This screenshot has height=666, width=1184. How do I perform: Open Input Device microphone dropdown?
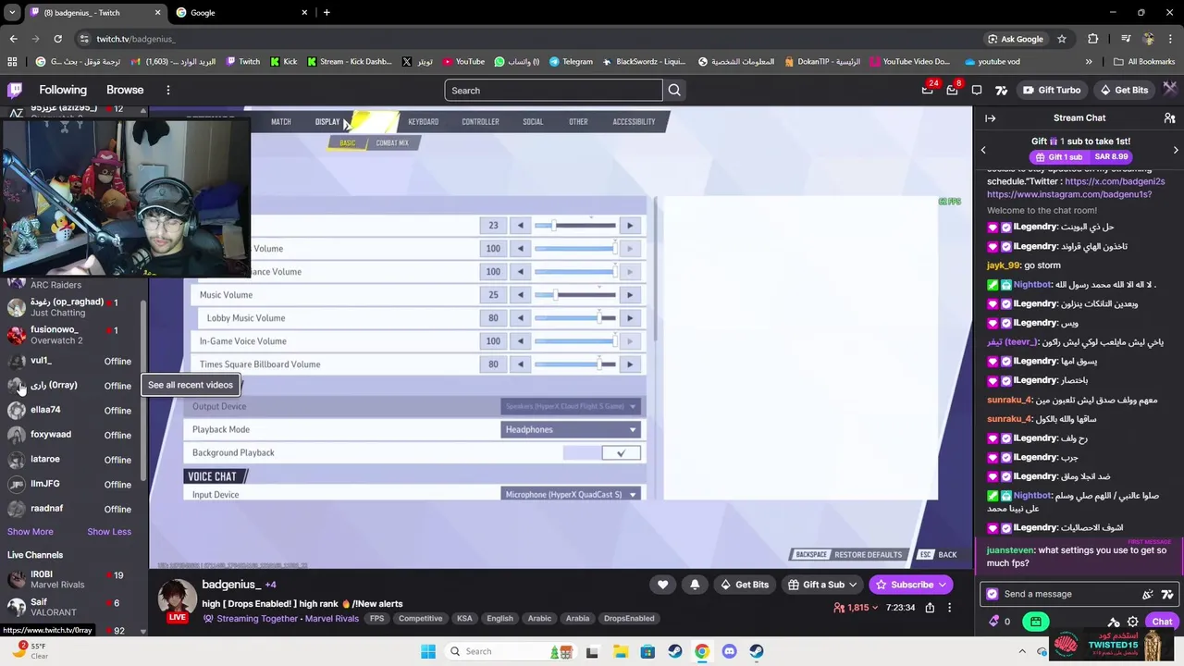(x=571, y=495)
